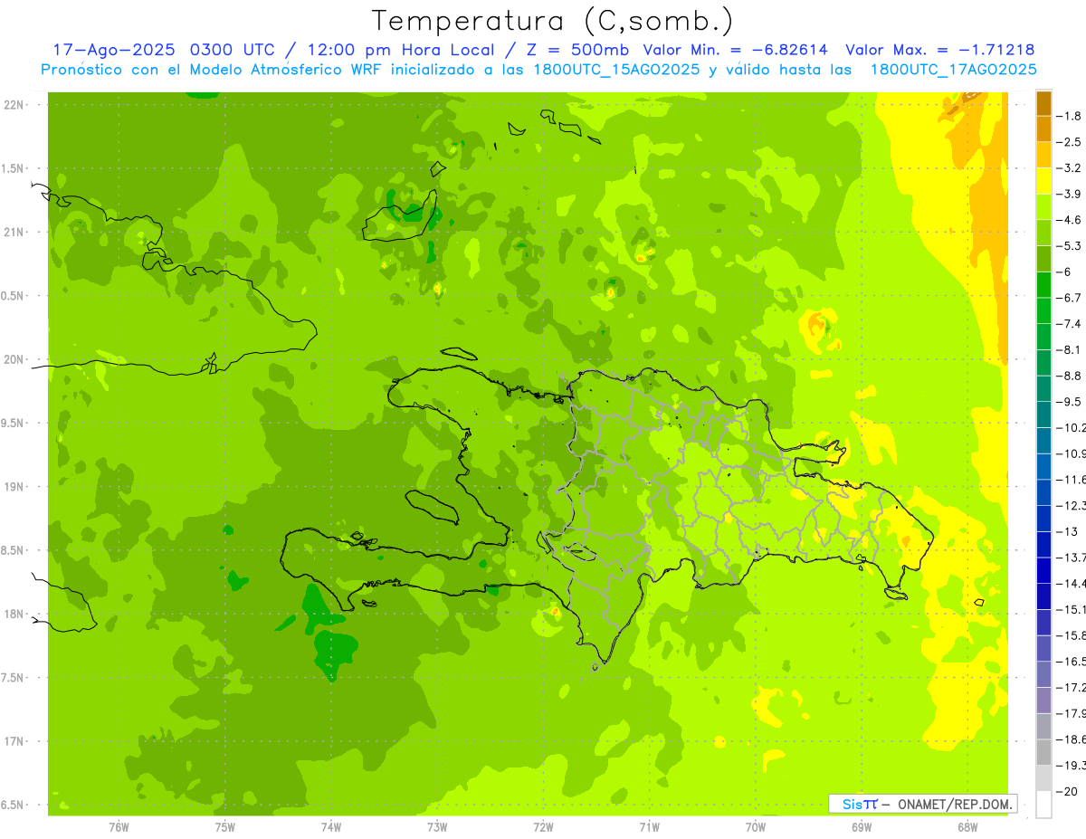Click the legend value "-3.2"

1070,167
